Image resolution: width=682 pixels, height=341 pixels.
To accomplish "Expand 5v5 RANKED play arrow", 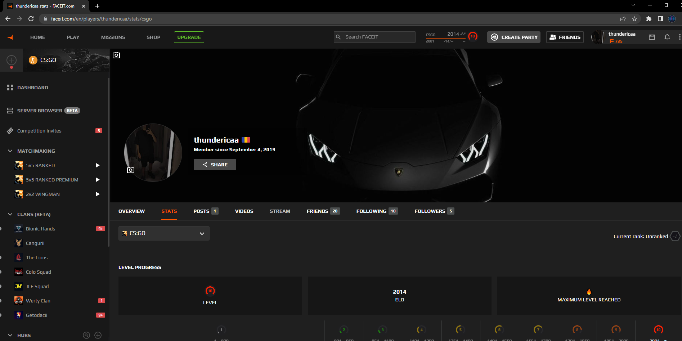I will click(98, 165).
